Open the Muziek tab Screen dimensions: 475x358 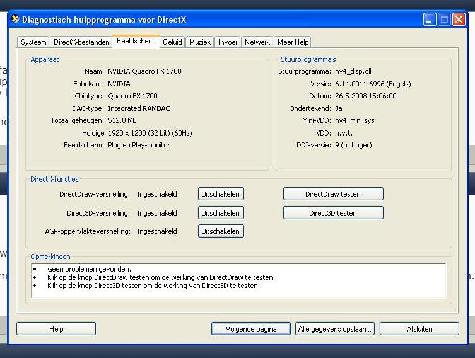click(x=200, y=42)
